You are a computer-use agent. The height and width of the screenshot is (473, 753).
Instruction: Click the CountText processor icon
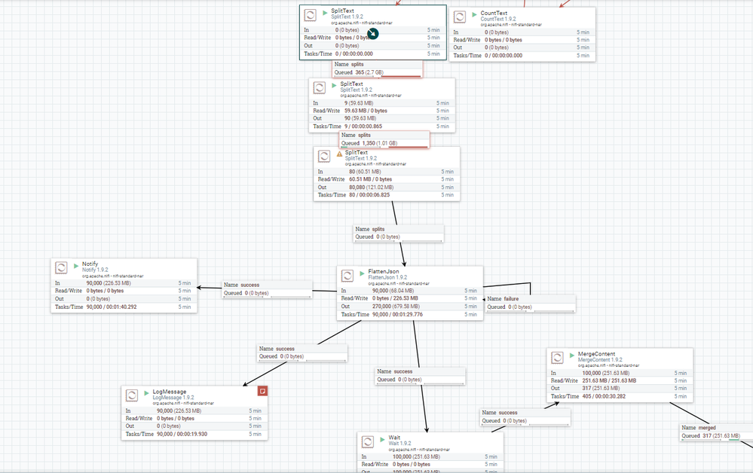point(460,17)
